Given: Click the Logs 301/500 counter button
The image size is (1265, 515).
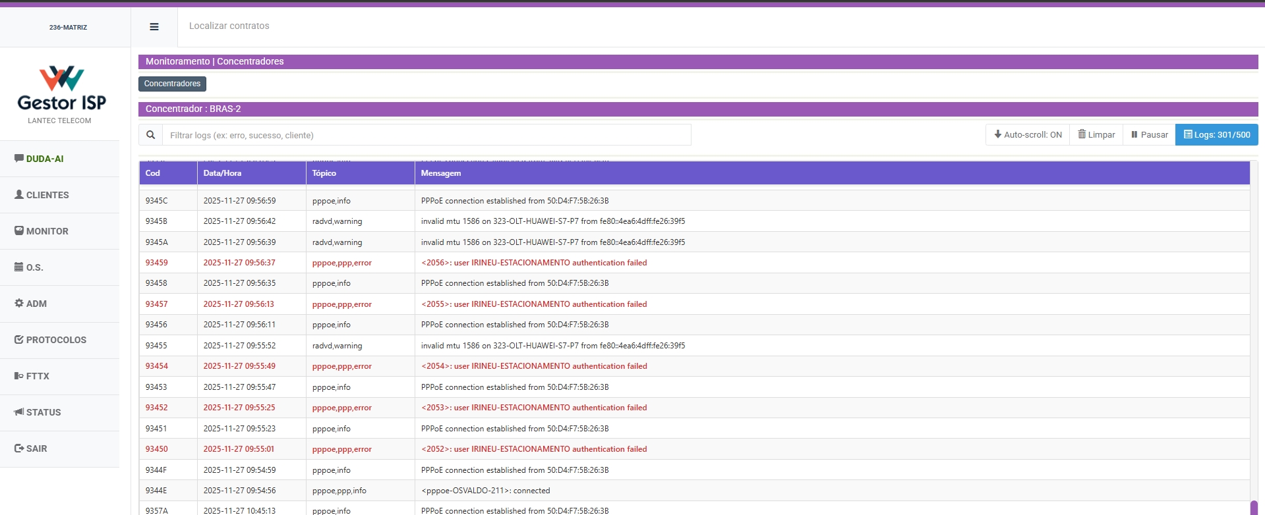Looking at the screenshot, I should pyautogui.click(x=1216, y=135).
